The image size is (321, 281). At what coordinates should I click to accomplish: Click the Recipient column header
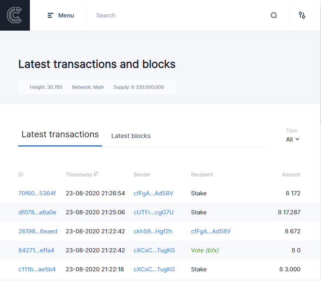pyautogui.click(x=202, y=175)
